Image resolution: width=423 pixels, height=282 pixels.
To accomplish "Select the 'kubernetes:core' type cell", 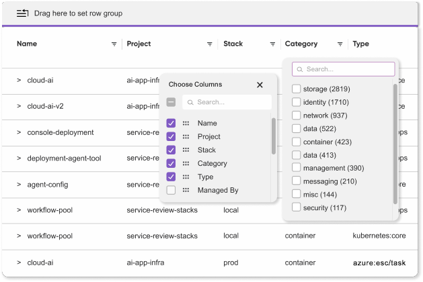I will (x=379, y=236).
